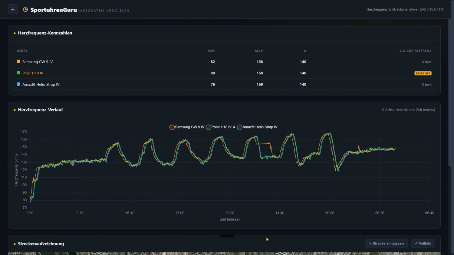
Task: Click the Strecke einpassen button
Action: click(x=386, y=244)
